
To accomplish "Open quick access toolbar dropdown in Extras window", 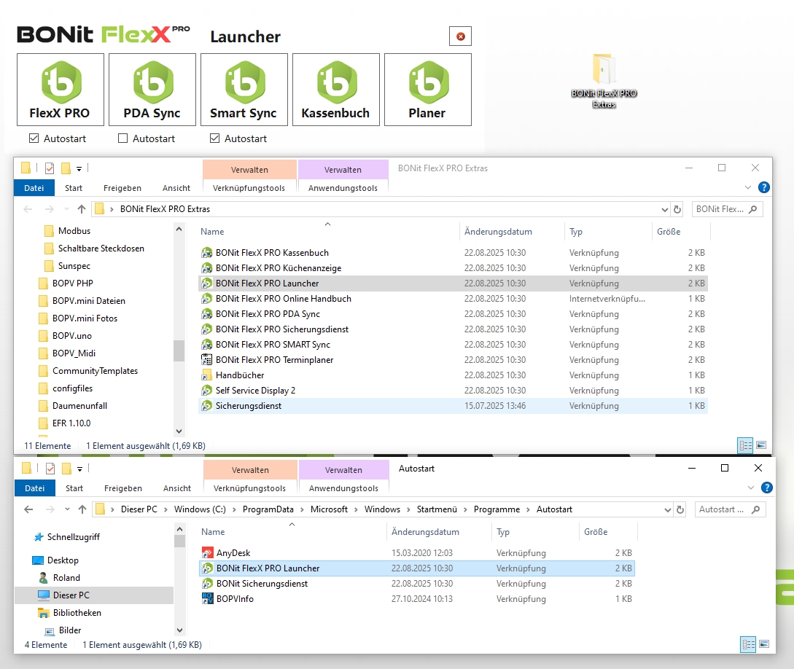I will [79, 169].
